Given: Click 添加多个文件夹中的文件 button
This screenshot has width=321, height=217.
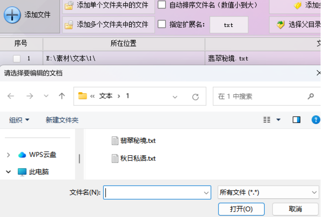Looking at the screenshot, I should [x=109, y=25].
